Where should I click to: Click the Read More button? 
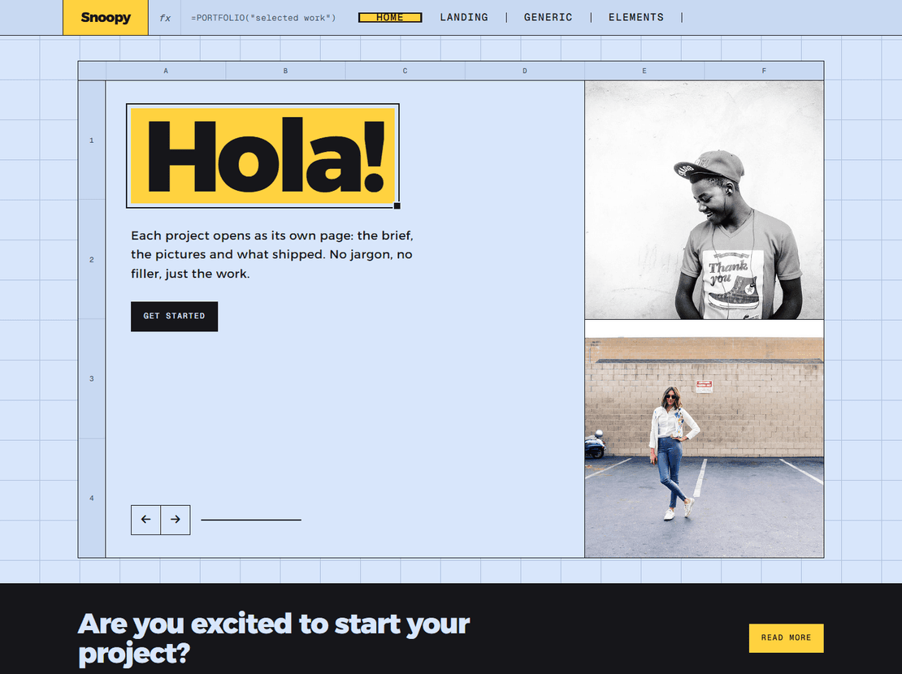tap(786, 637)
